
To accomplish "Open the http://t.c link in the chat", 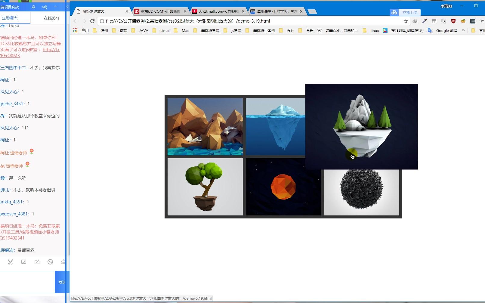I will tap(51, 50).
